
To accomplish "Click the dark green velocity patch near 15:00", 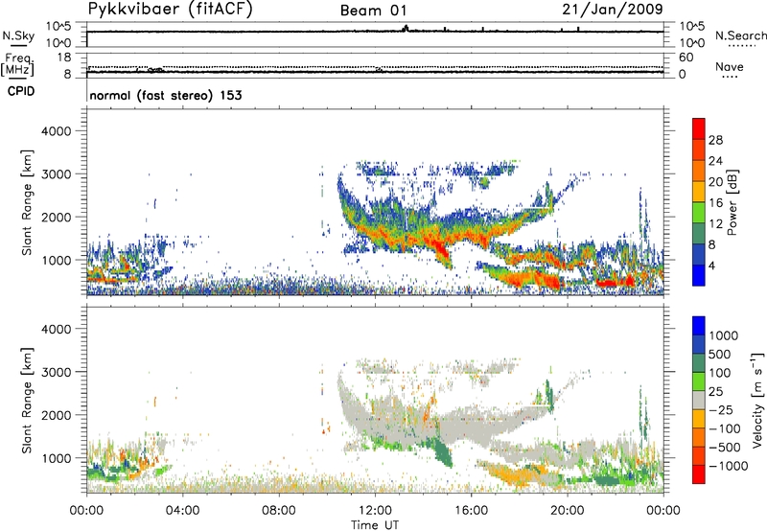I will pyautogui.click(x=442, y=451).
